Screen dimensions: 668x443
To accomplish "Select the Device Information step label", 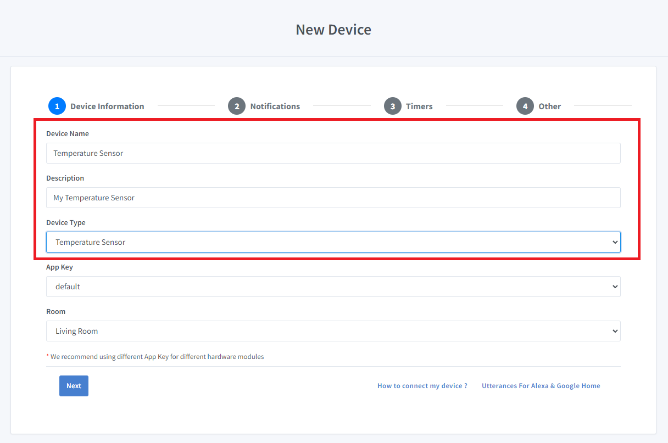I will pos(107,106).
